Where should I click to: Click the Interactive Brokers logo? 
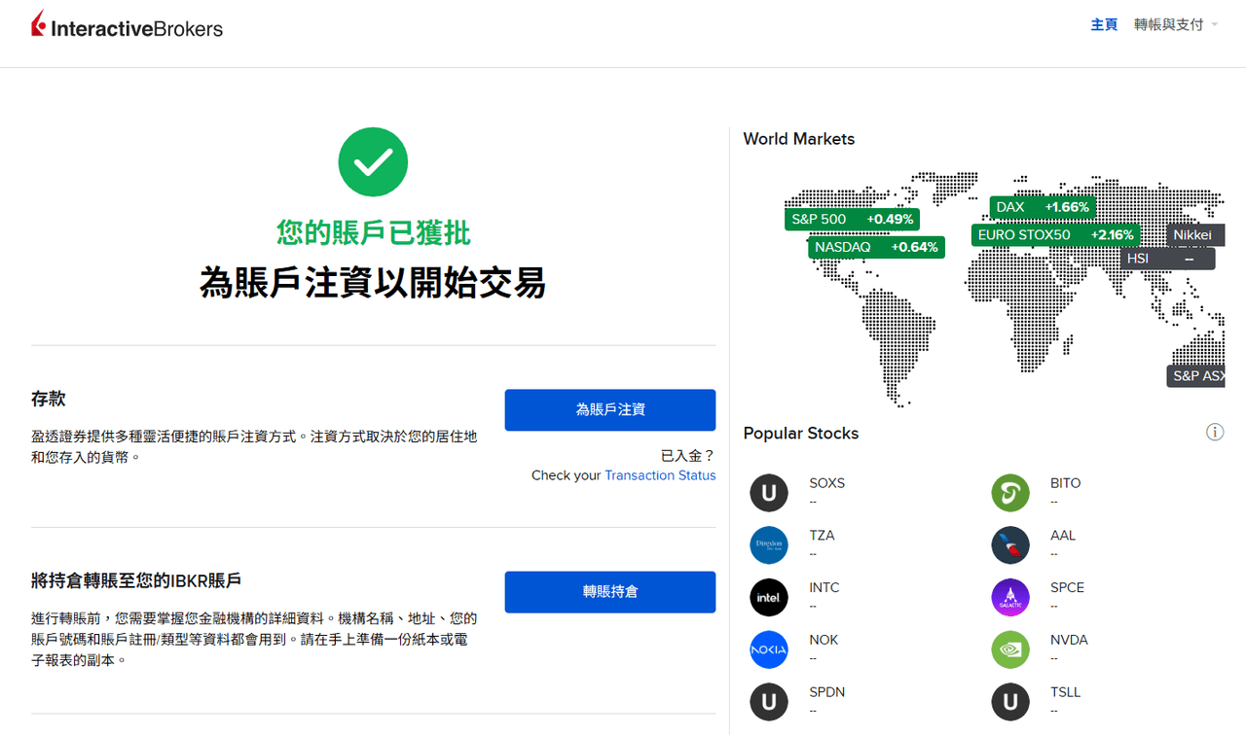click(x=127, y=25)
